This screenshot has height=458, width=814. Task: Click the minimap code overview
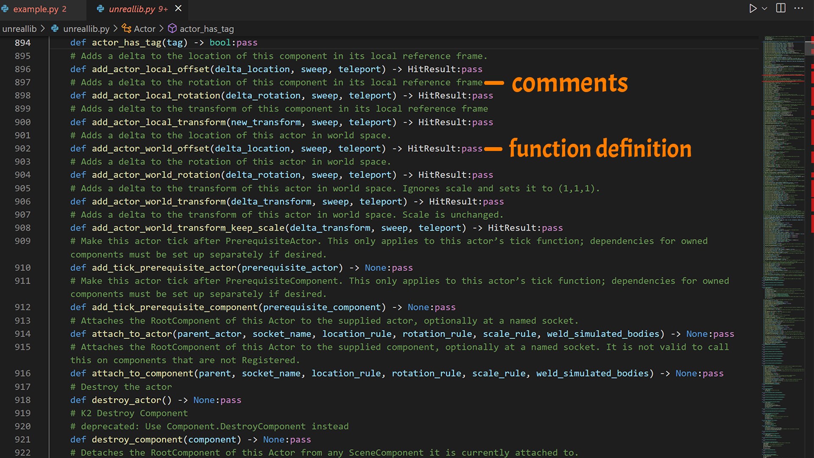click(783, 246)
